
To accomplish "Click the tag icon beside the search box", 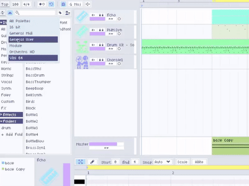I will [60, 13].
